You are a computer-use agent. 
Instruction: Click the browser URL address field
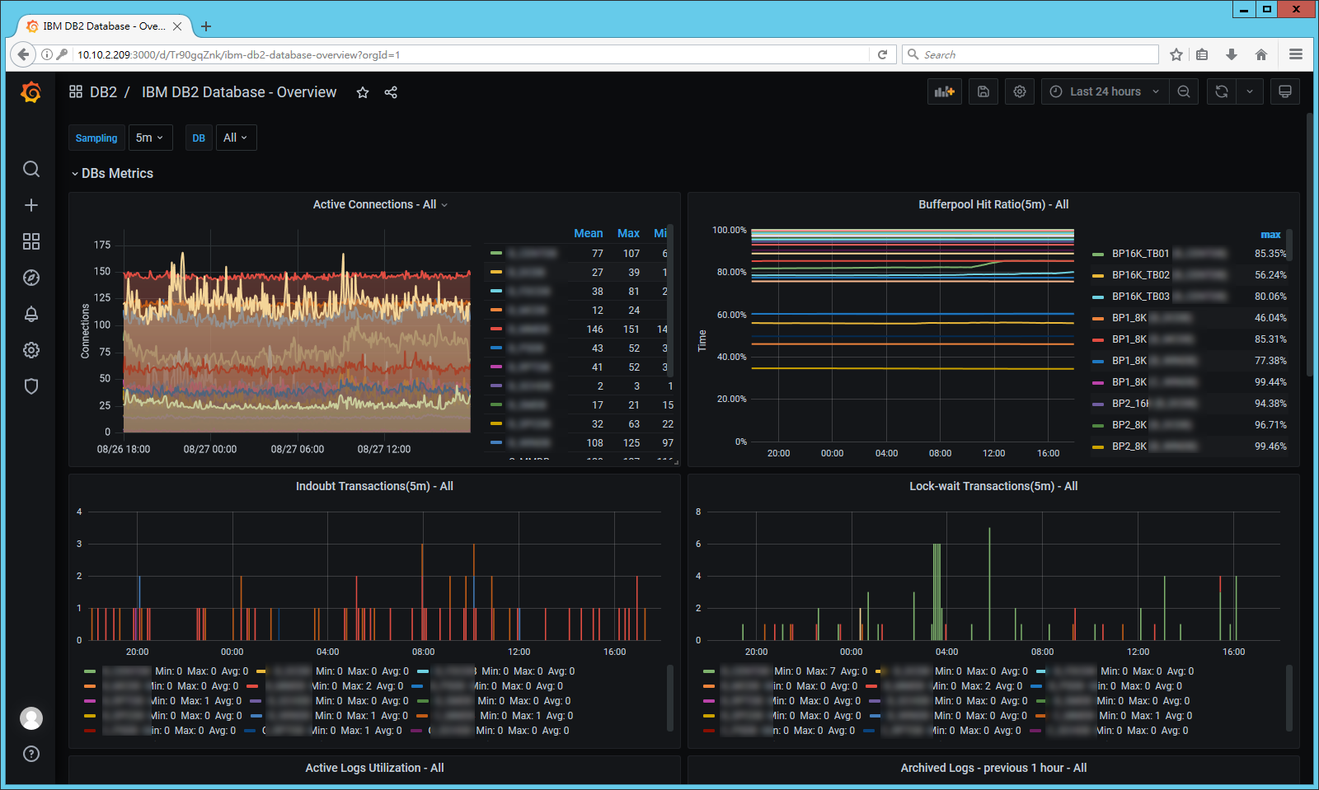pos(470,54)
